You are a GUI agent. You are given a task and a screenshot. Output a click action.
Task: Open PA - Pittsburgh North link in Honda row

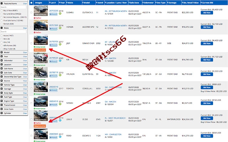[116, 26]
